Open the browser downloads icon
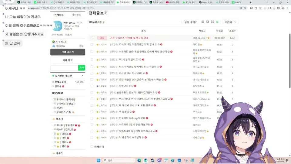Image resolution: width=291 pixels, height=164 pixels. pyautogui.click(x=265, y=8)
